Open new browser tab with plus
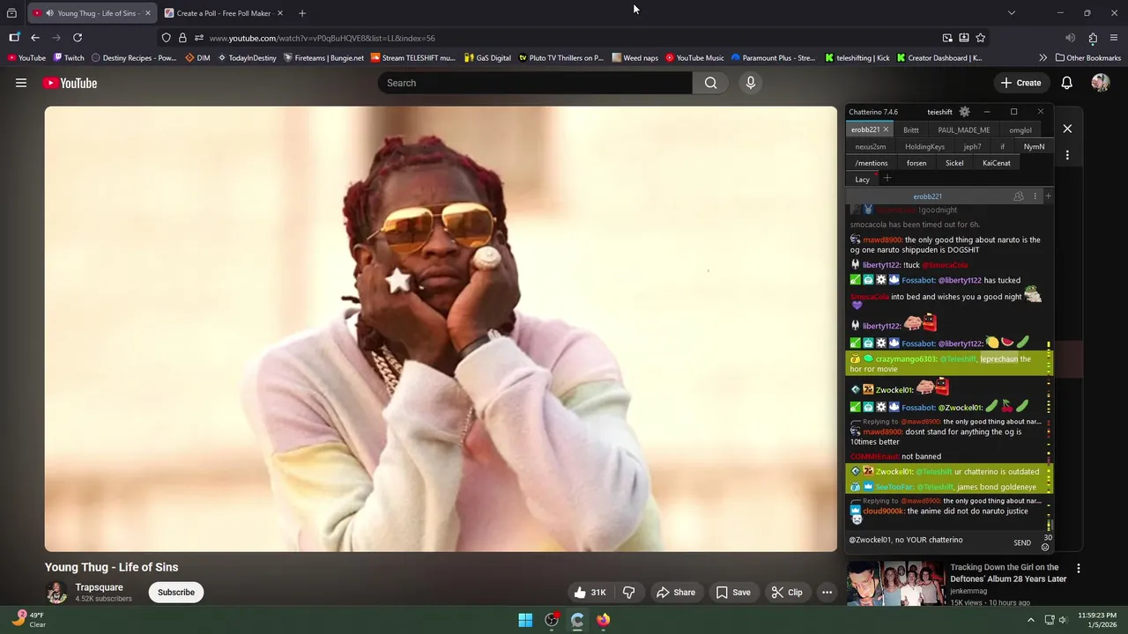1128x634 pixels. [301, 13]
